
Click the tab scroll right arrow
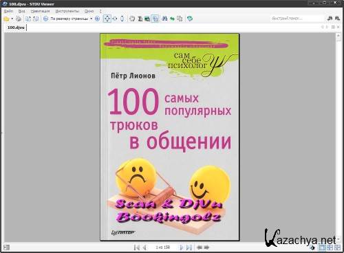pyautogui.click(x=327, y=27)
